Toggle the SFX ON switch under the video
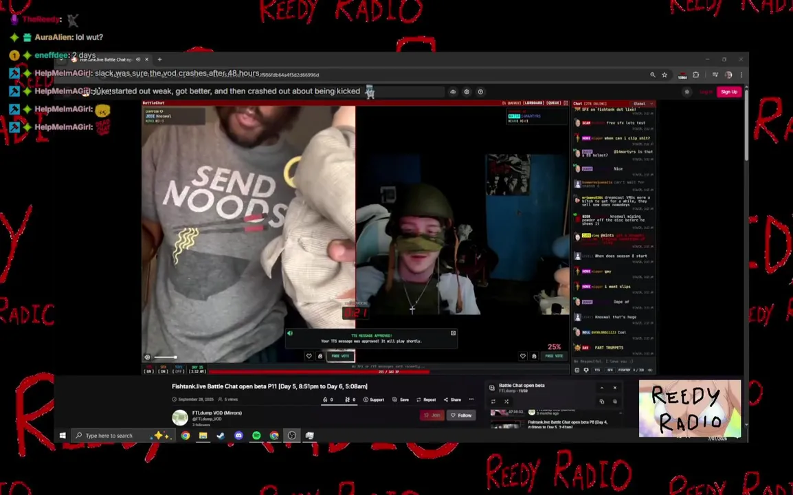 pyautogui.click(x=163, y=369)
